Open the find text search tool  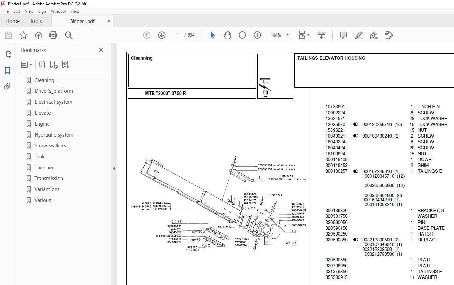[69, 35]
